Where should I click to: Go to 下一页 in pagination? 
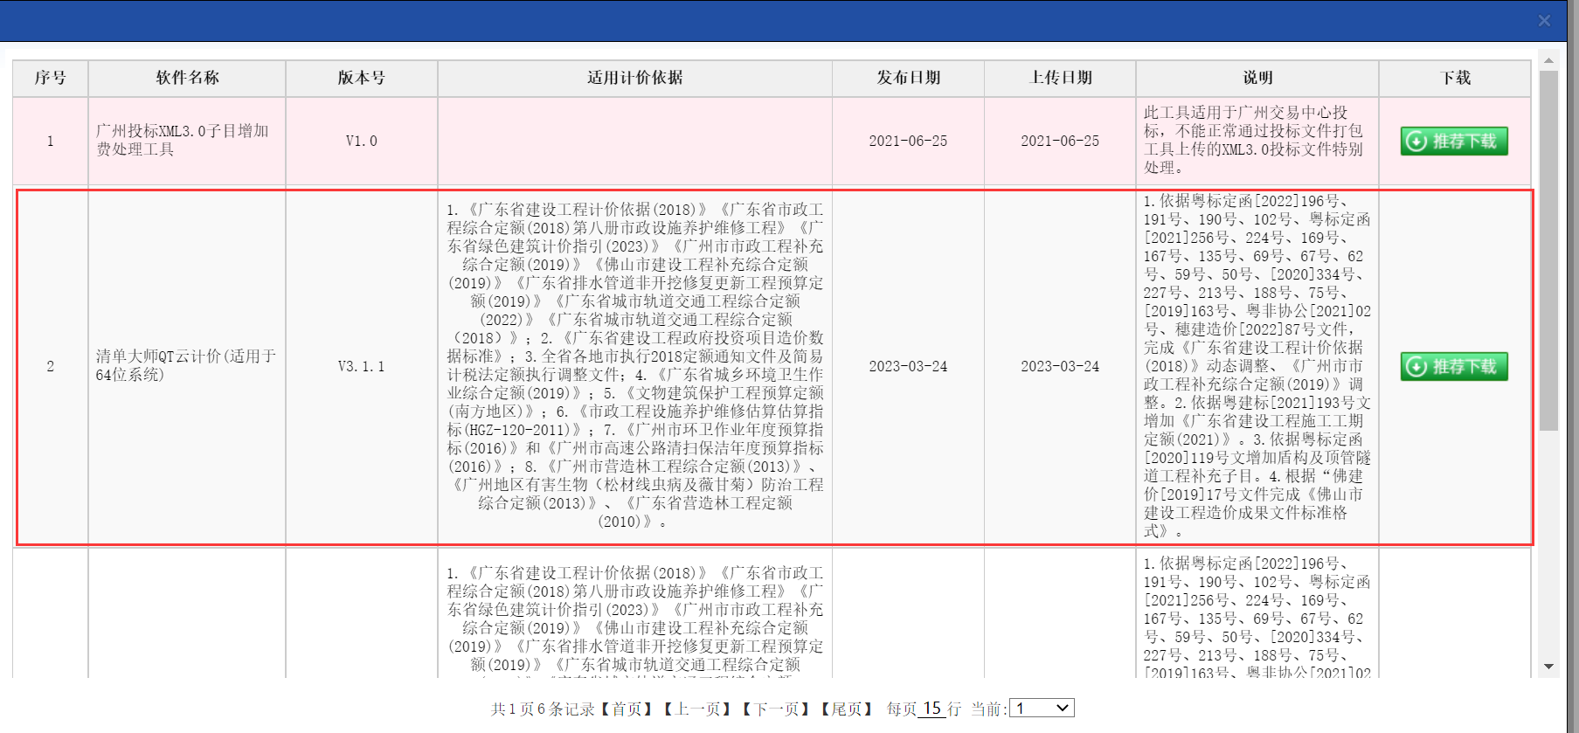click(778, 709)
